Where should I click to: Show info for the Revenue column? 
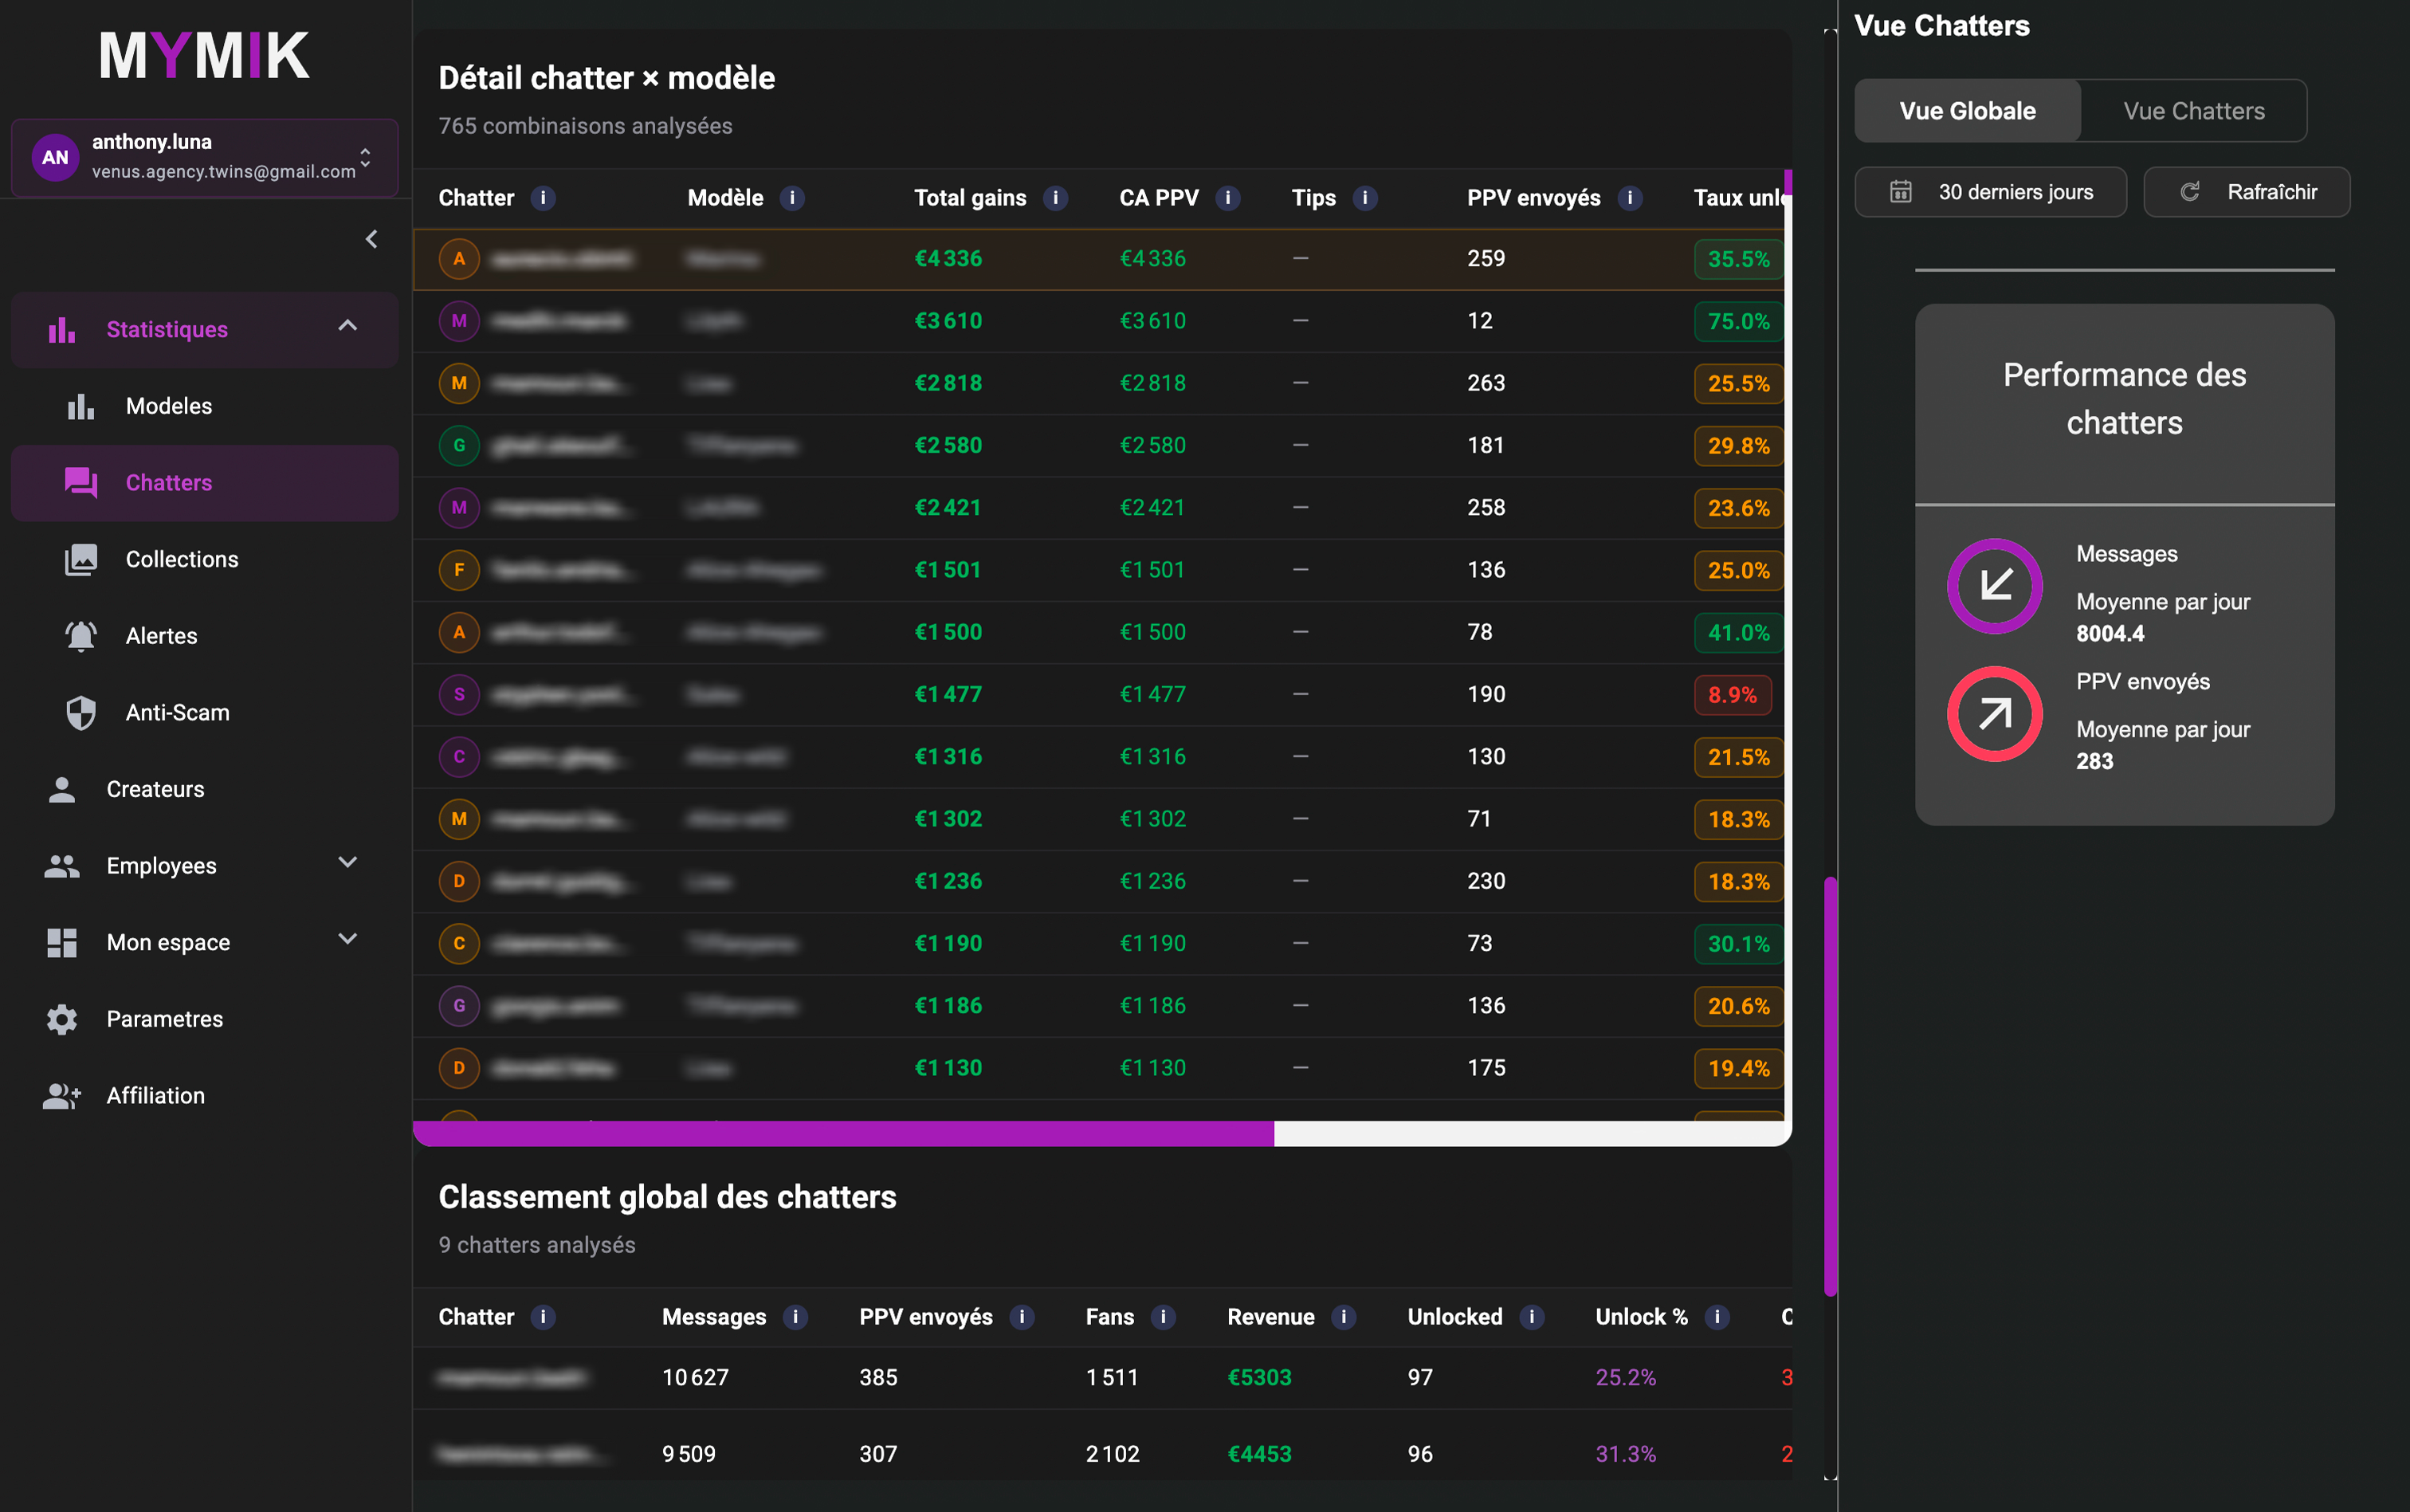coord(1344,1317)
